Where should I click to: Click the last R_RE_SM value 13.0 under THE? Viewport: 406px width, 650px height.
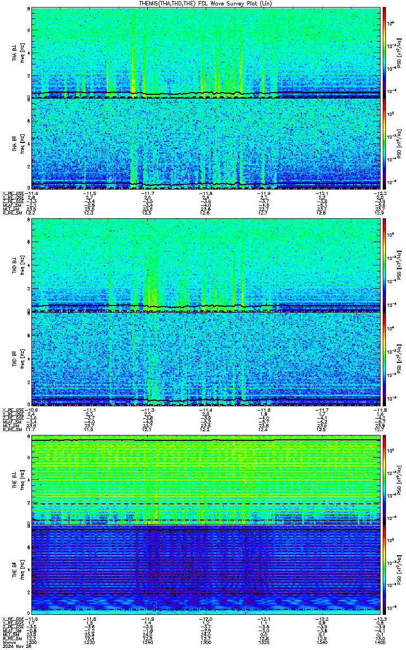[379, 639]
